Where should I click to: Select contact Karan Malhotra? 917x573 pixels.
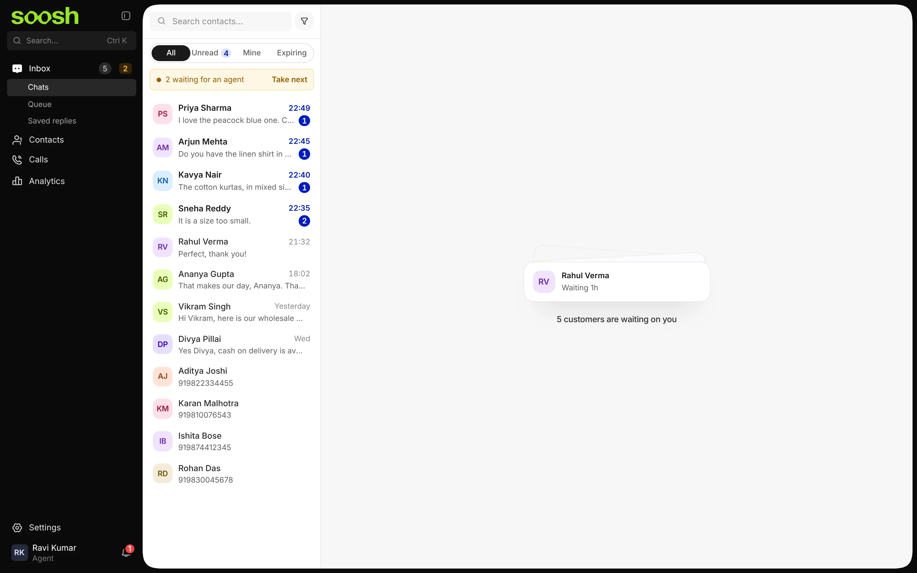click(x=231, y=409)
